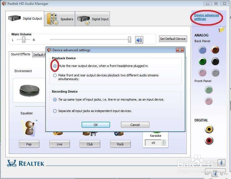Click the gray jack on Back Panel

click(215, 73)
